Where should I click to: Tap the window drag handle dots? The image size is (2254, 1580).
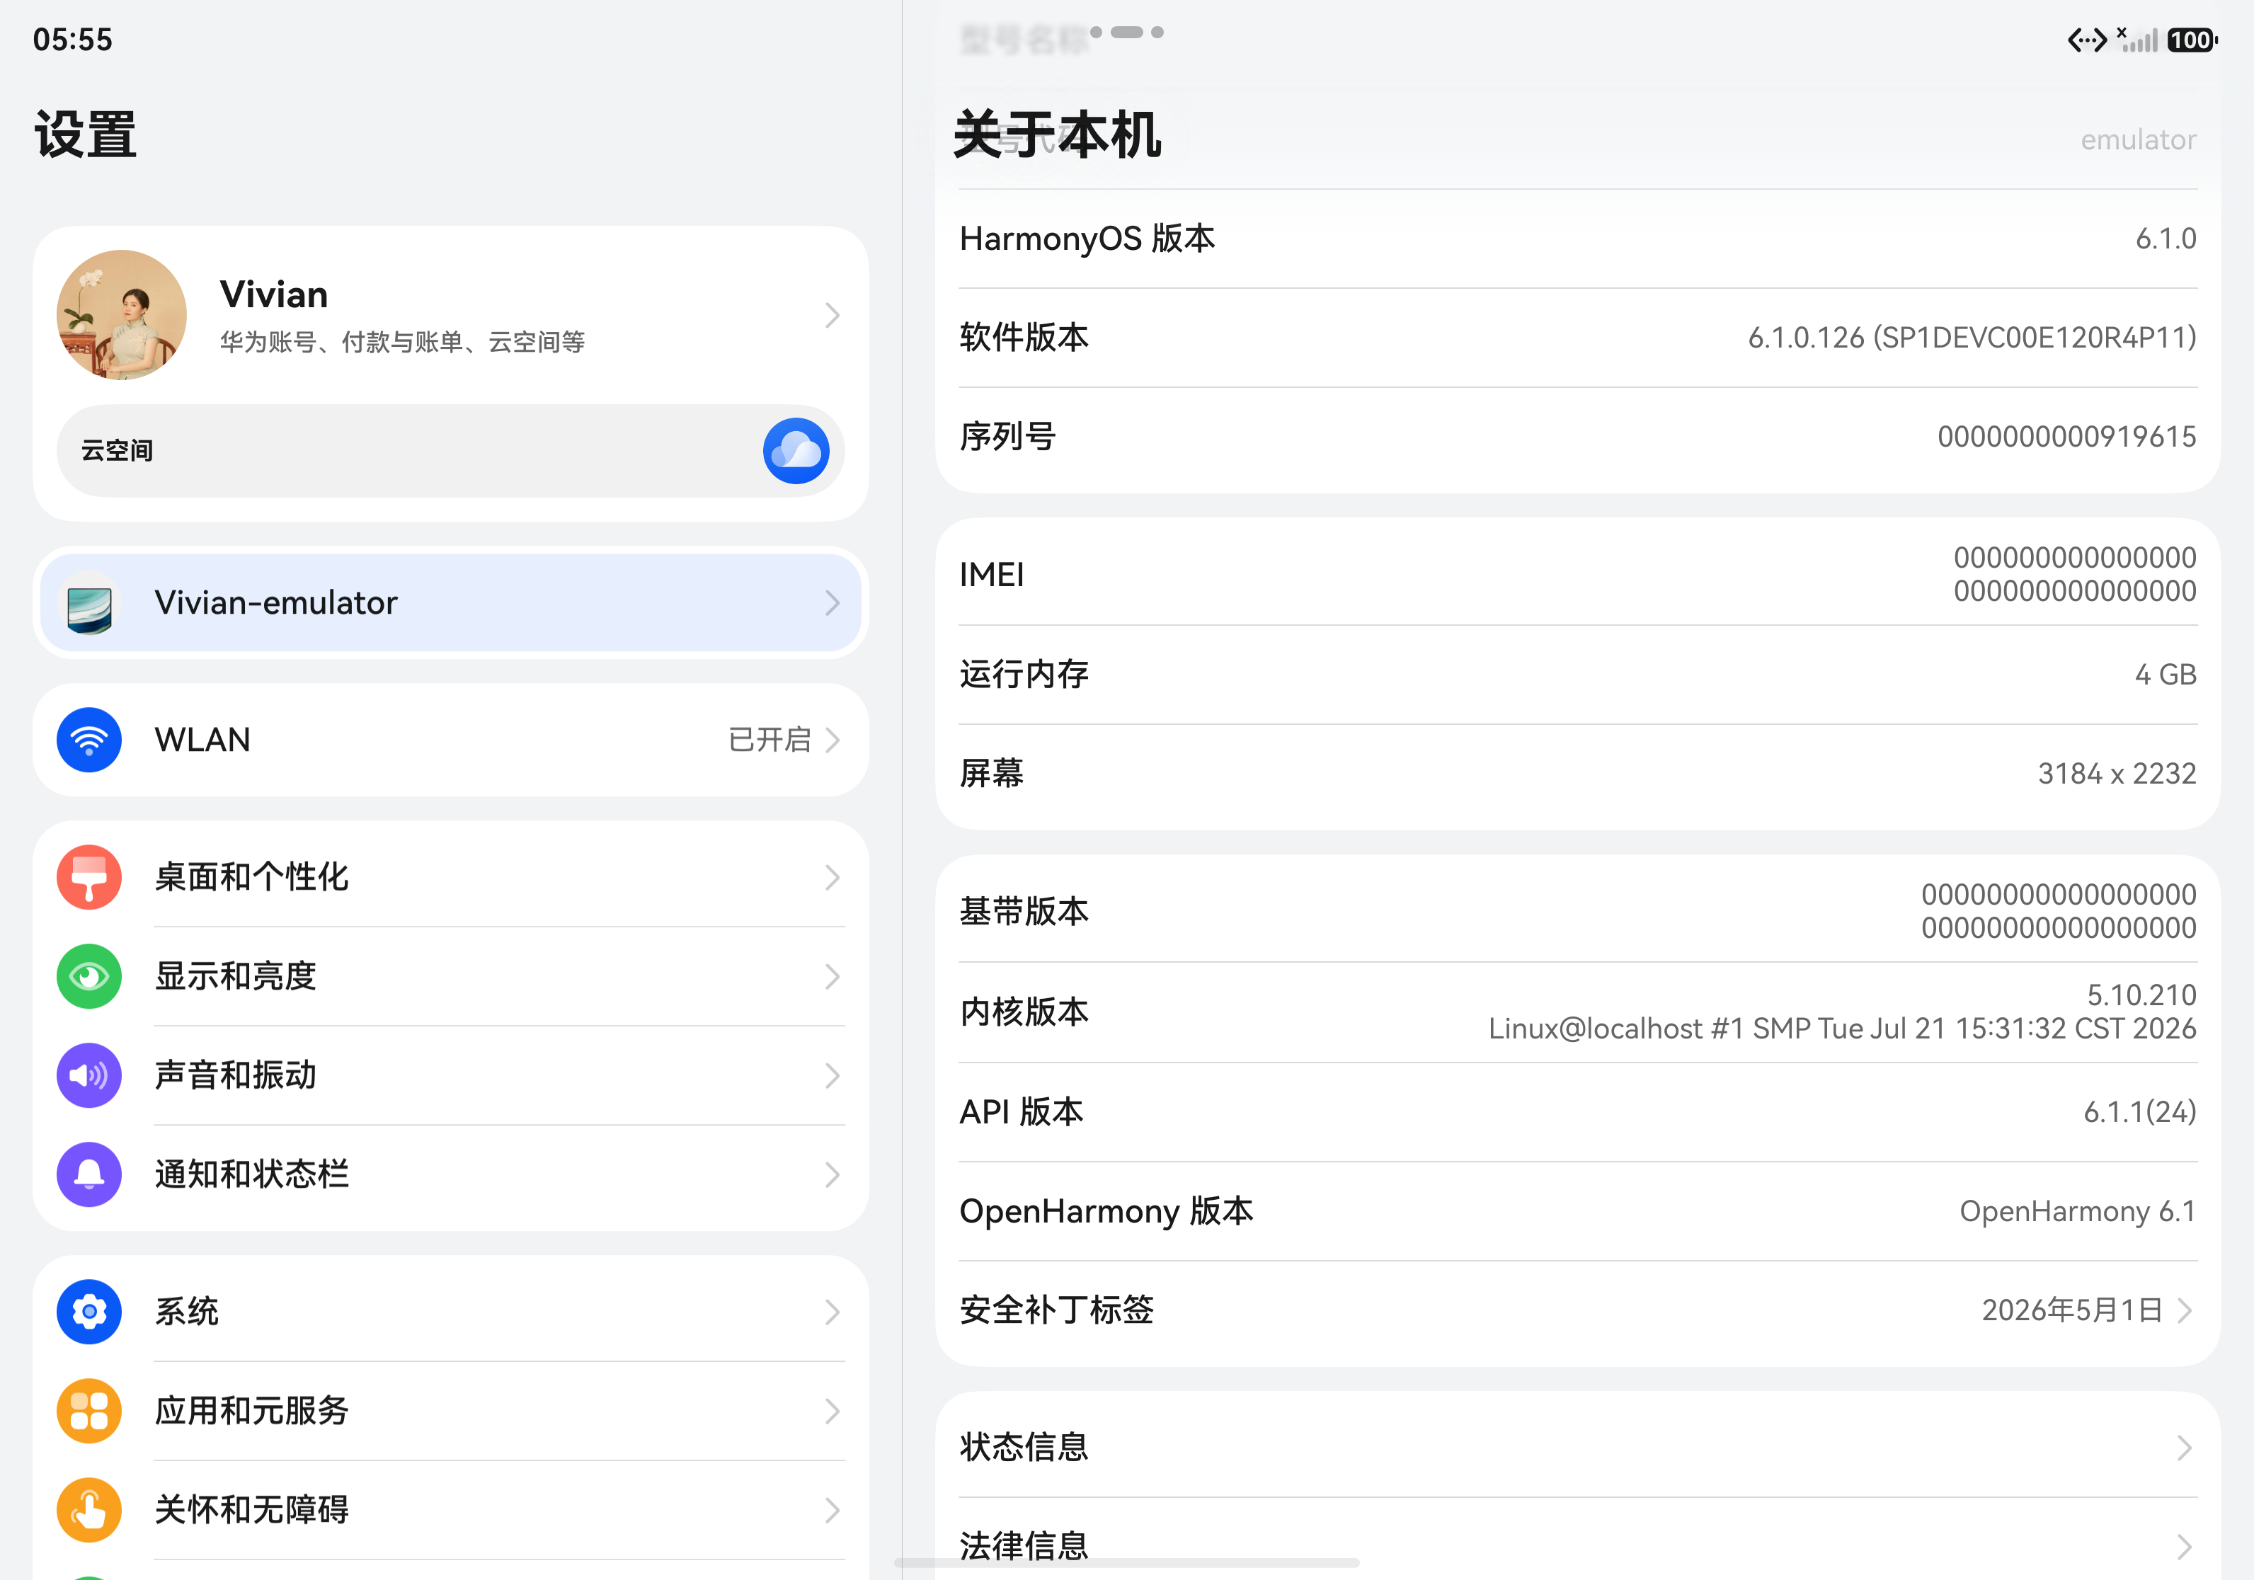tap(1127, 33)
